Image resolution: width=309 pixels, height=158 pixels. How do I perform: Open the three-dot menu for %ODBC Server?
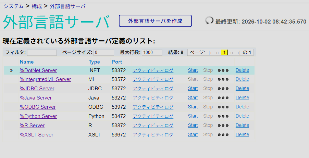pyautogui.click(x=223, y=107)
